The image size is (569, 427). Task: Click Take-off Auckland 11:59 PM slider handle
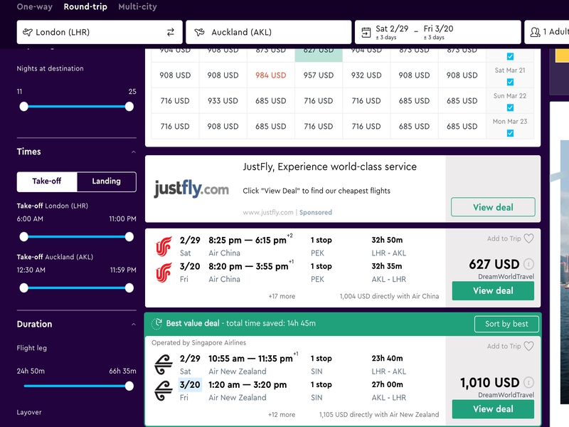(129, 288)
